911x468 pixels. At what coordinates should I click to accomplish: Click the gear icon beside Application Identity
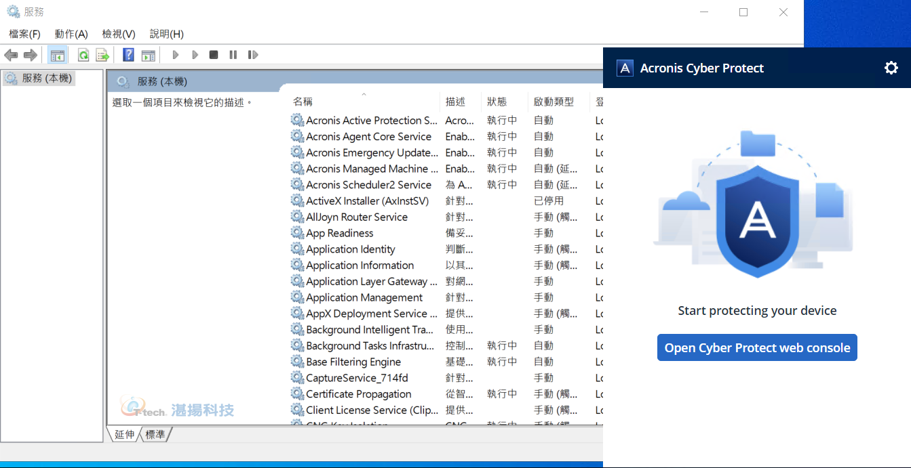297,249
